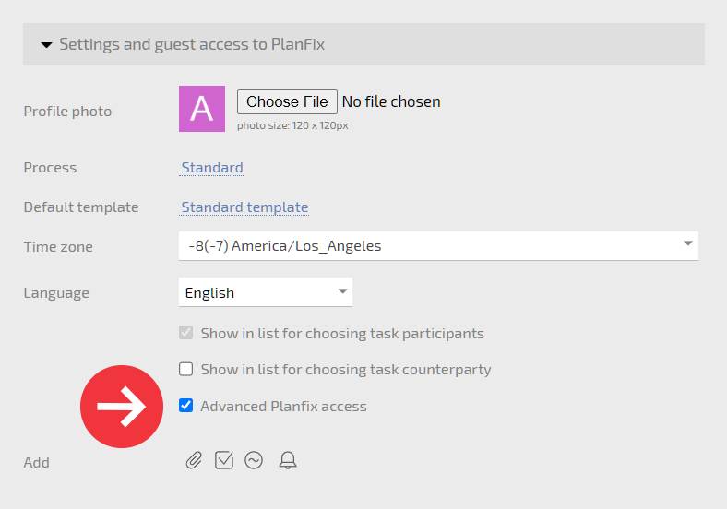Click the purple letter A profile avatar
The height and width of the screenshot is (509, 727).
pyautogui.click(x=202, y=109)
